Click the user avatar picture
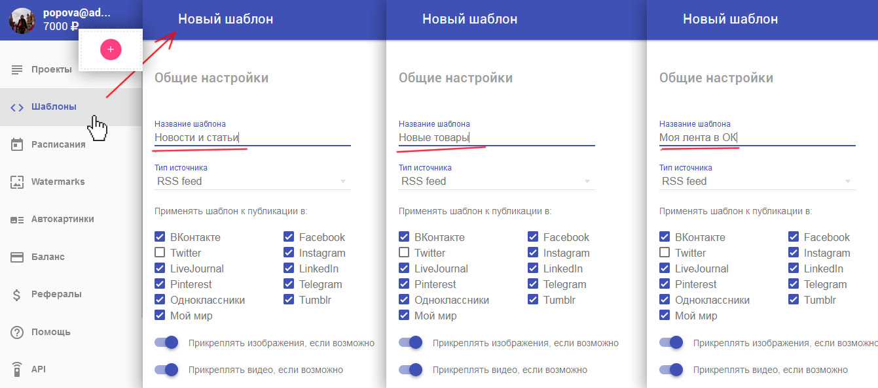This screenshot has width=878, height=388. 22,20
